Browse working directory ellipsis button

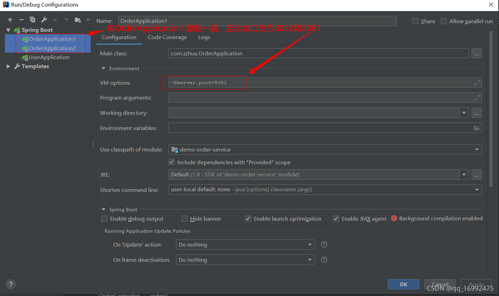tap(477, 113)
